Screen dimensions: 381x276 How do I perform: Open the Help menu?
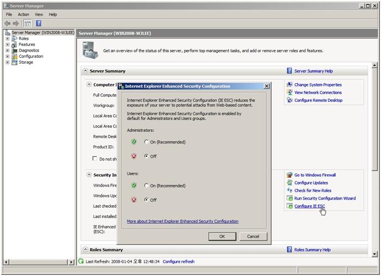pos(53,14)
